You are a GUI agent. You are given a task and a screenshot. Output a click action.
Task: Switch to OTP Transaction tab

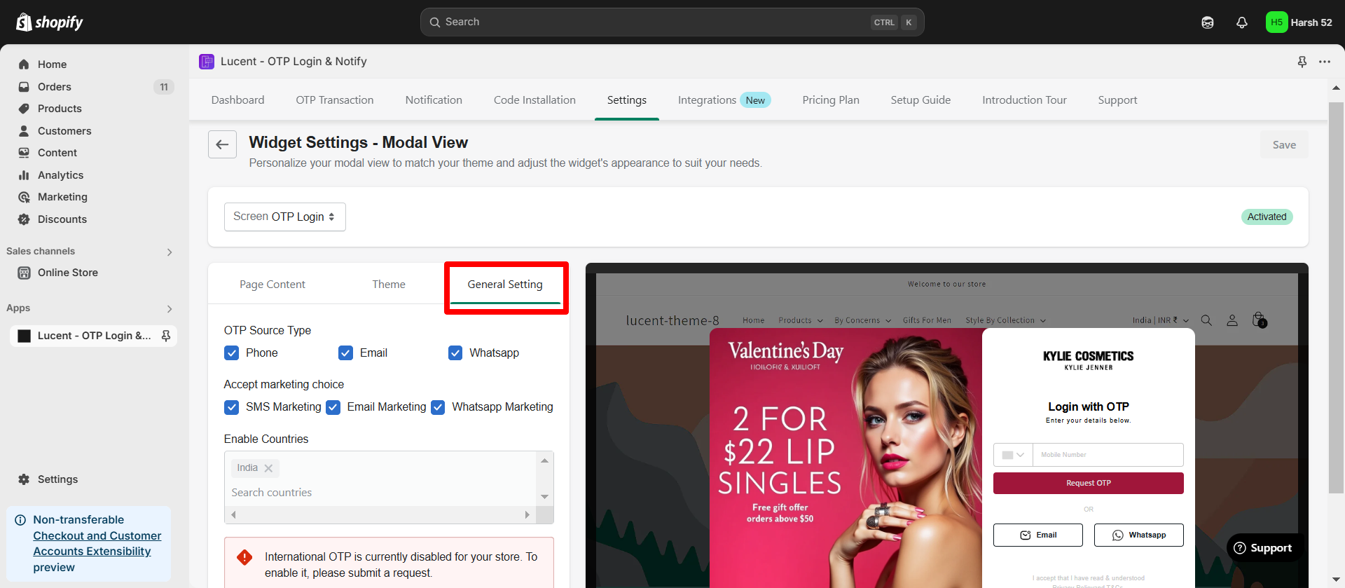[x=335, y=100]
